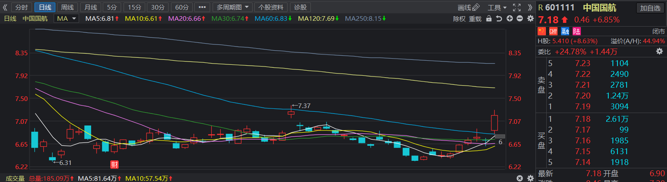
Task: Click the CNY currency badge
Action: pos(553,31)
